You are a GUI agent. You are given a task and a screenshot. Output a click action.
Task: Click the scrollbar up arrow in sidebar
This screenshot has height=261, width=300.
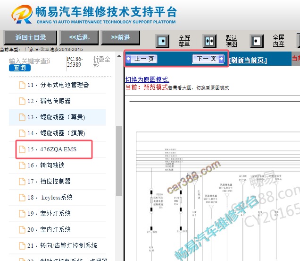pos(119,56)
